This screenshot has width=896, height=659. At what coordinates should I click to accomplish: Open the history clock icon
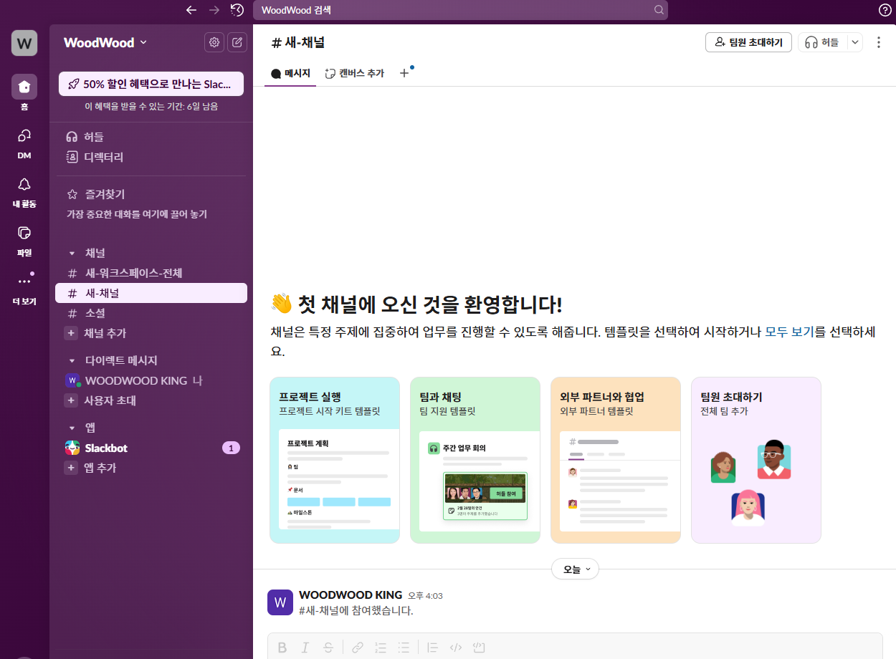(x=237, y=10)
